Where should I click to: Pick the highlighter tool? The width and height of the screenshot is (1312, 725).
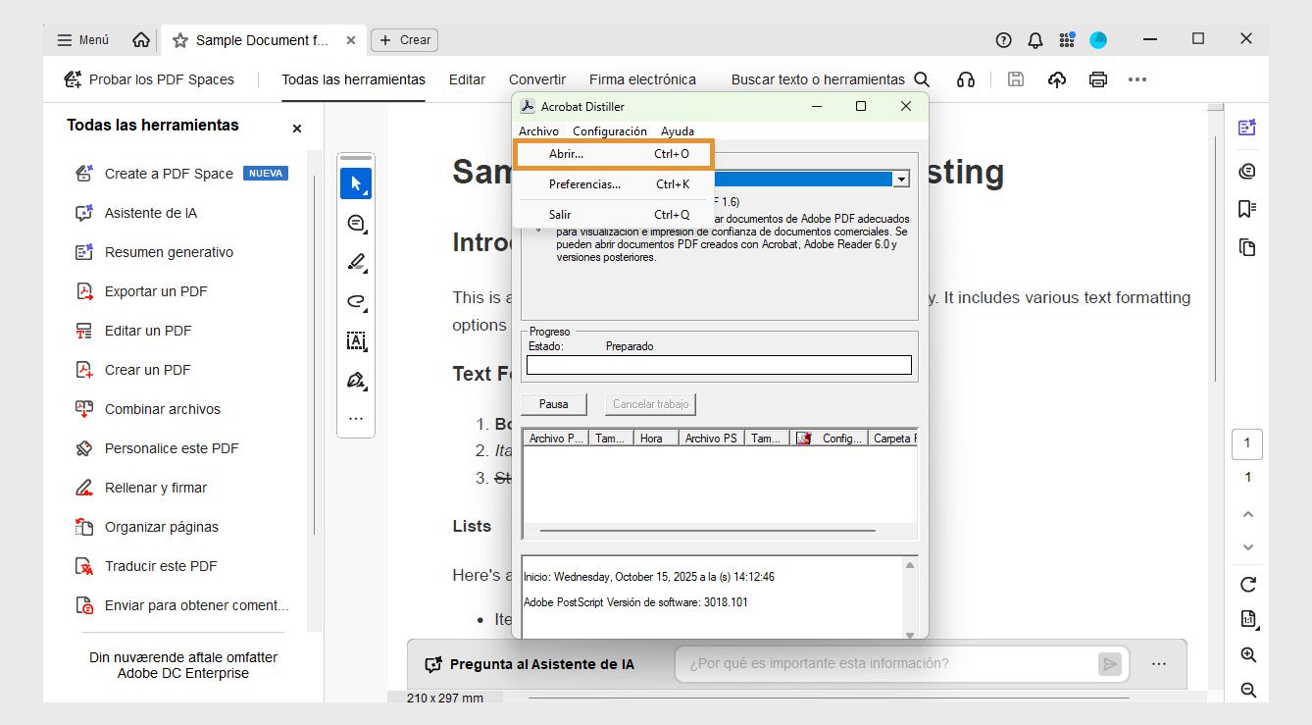pyautogui.click(x=356, y=263)
